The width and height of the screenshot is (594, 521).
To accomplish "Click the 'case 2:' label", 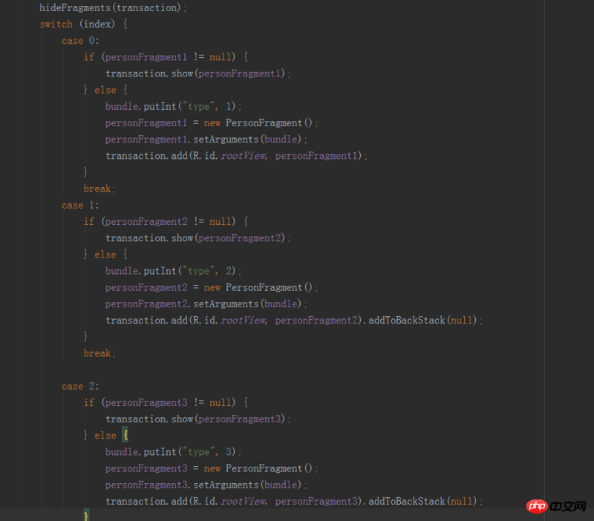I will tap(80, 386).
